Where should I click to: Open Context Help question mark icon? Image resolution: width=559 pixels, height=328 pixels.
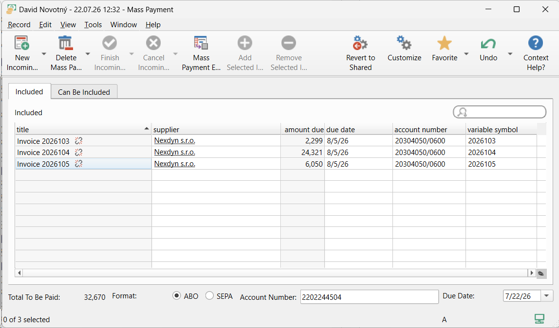[536, 43]
